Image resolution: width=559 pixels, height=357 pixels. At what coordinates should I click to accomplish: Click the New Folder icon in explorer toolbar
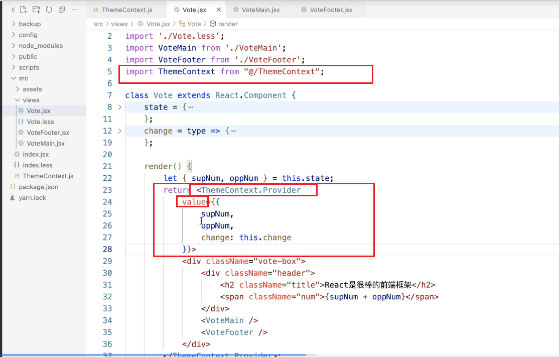click(x=36, y=10)
